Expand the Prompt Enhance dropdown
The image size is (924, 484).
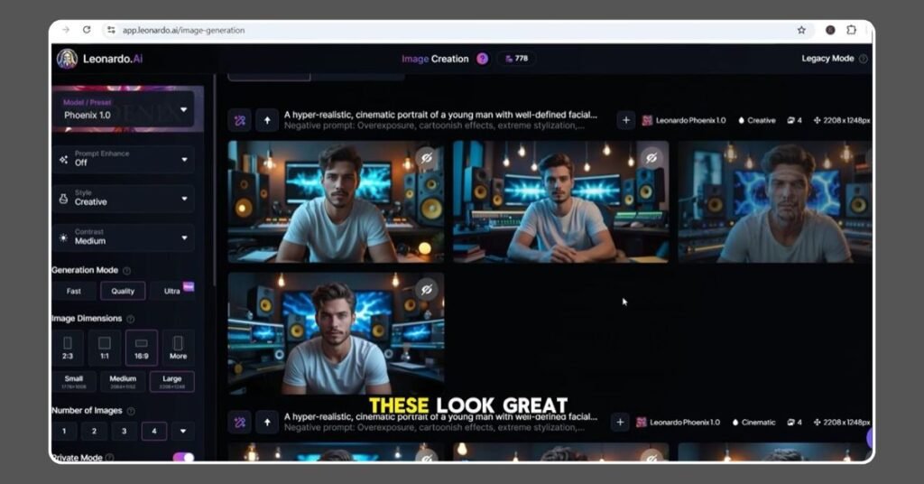tap(124, 159)
